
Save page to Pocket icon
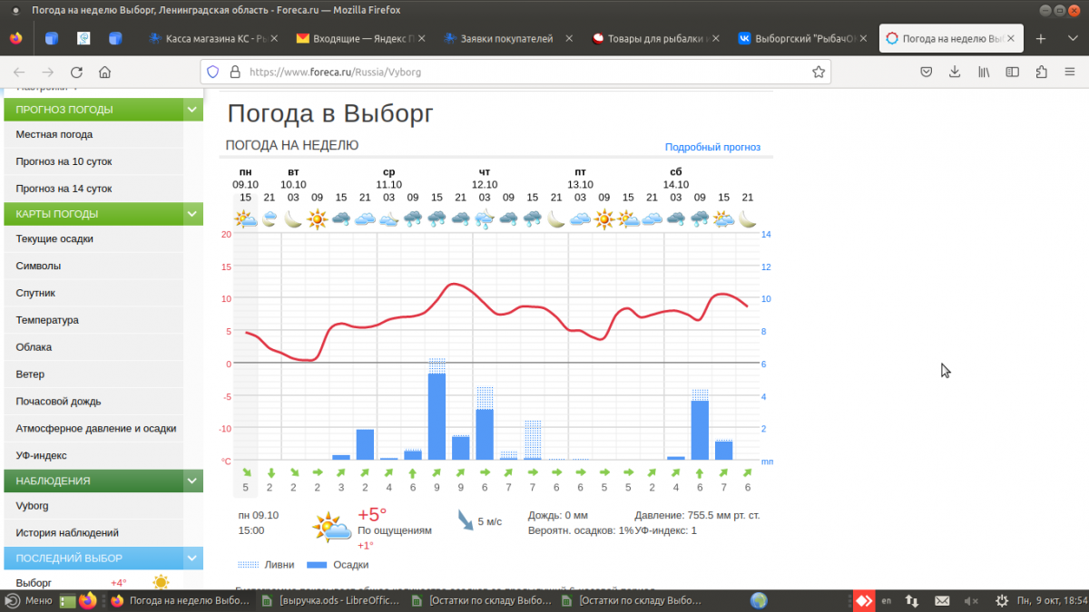tap(927, 72)
